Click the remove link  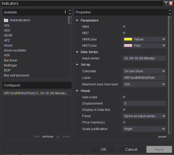(x=48, y=137)
